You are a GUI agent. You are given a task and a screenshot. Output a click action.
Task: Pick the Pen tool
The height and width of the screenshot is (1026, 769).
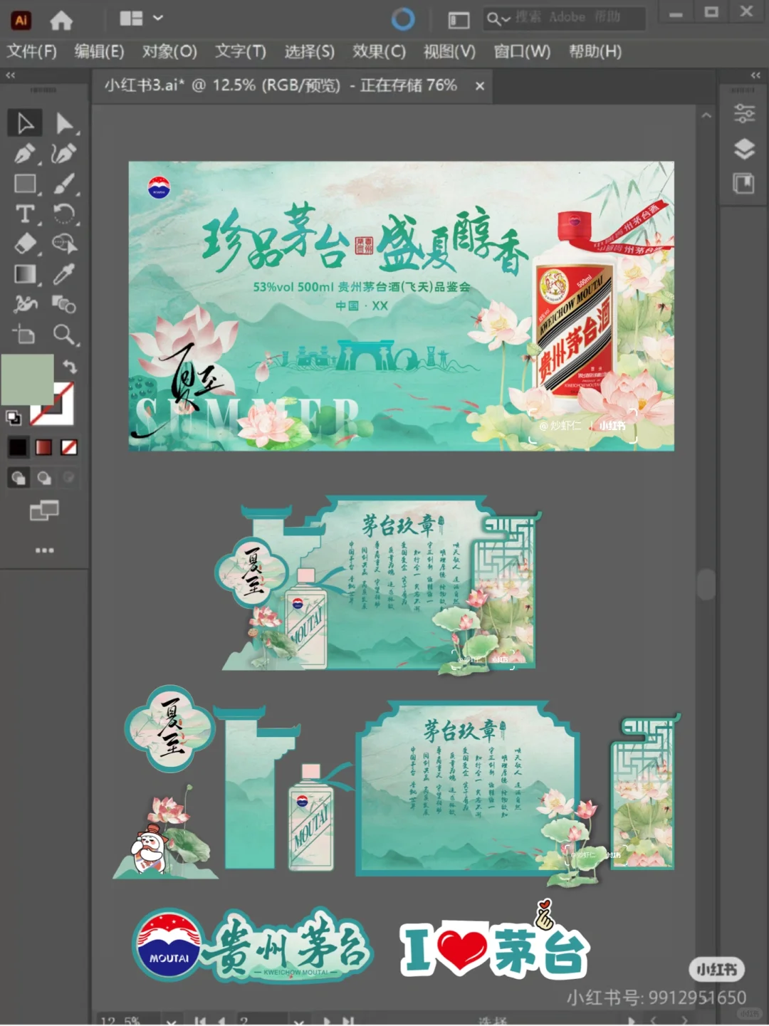click(25, 153)
